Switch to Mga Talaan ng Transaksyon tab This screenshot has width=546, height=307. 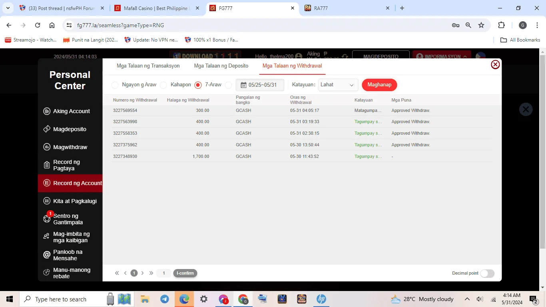click(148, 66)
